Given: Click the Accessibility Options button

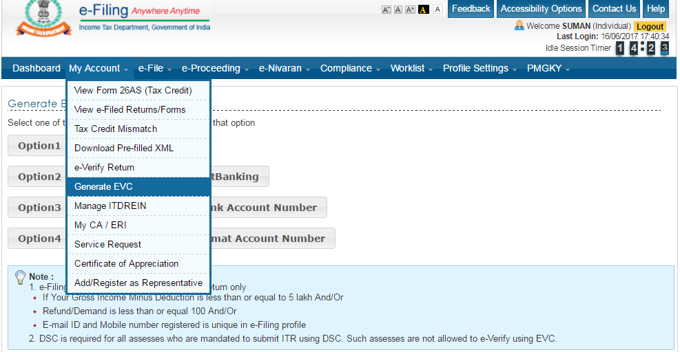Looking at the screenshot, I should tap(541, 9).
